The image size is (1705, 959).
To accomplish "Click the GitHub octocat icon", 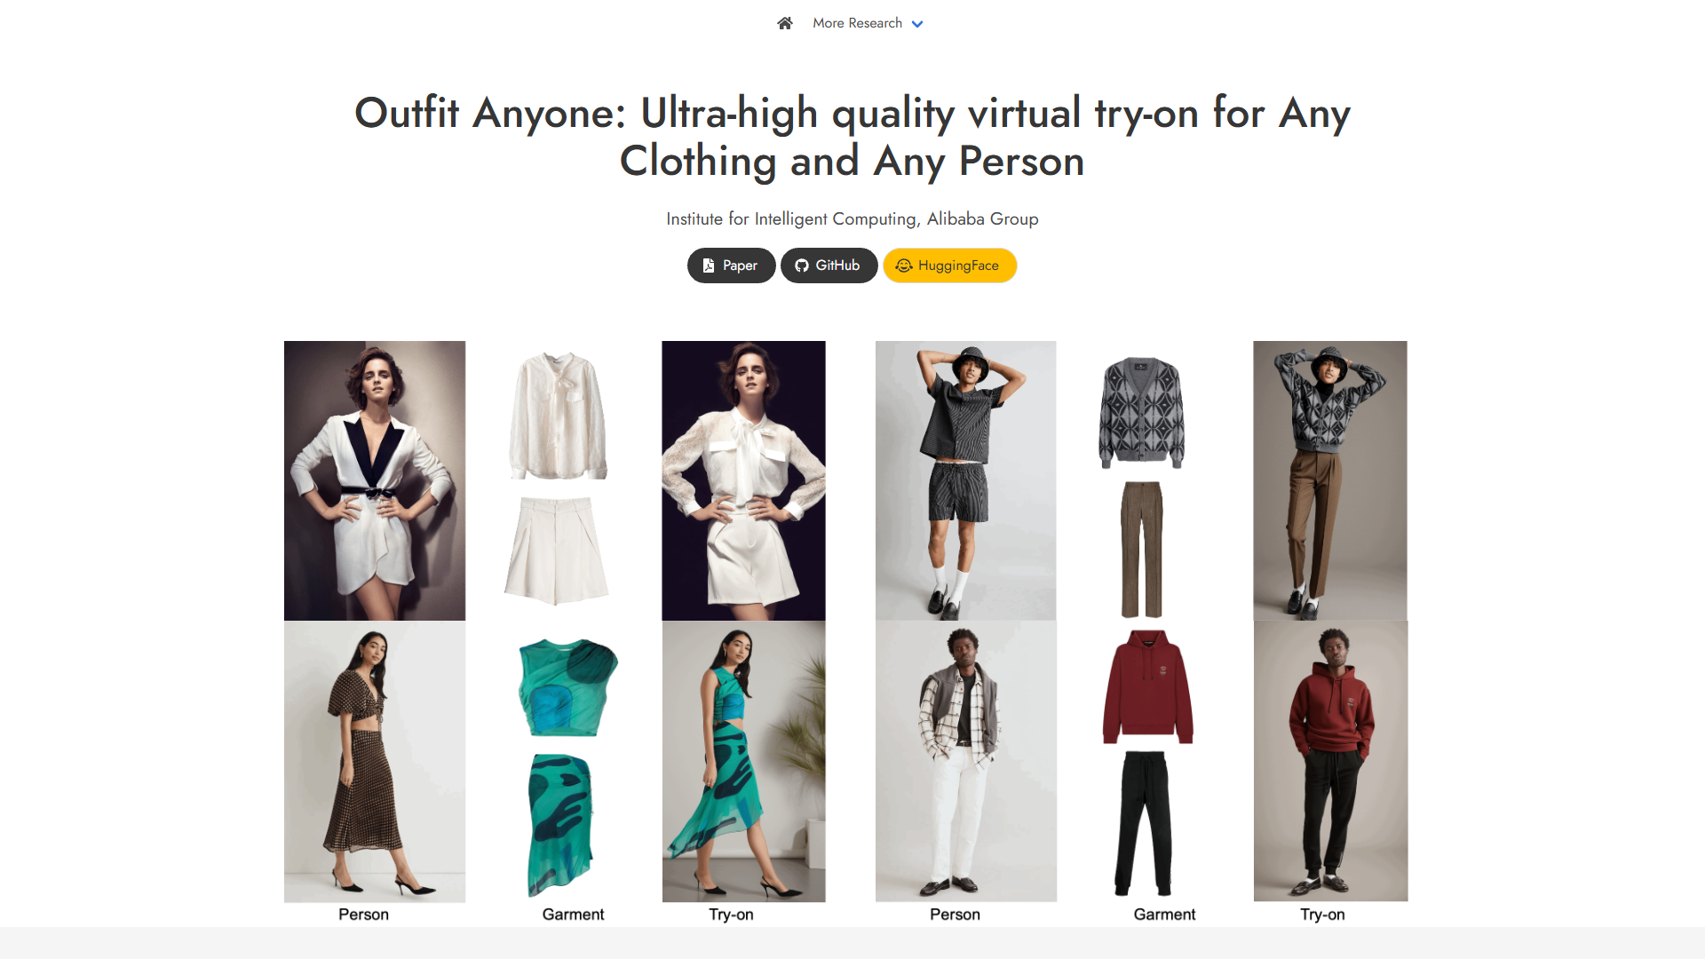I will (802, 266).
